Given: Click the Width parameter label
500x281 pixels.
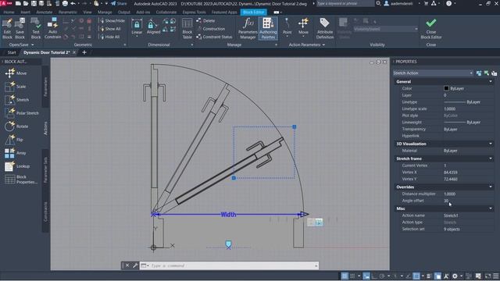Looking at the screenshot, I should coord(228,215).
